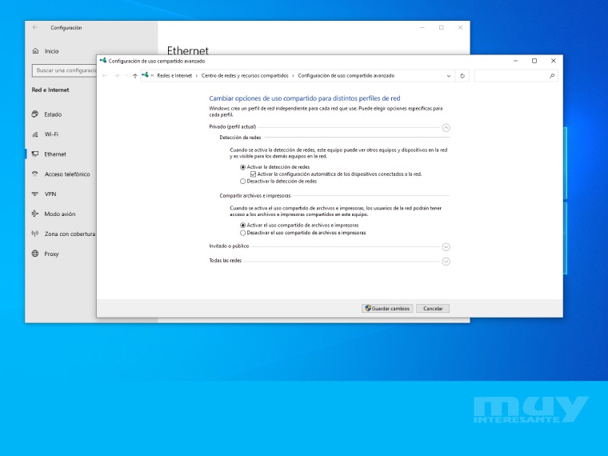Open Proxy in Configuración sidebar
Image resolution: width=608 pixels, height=456 pixels.
tap(51, 254)
